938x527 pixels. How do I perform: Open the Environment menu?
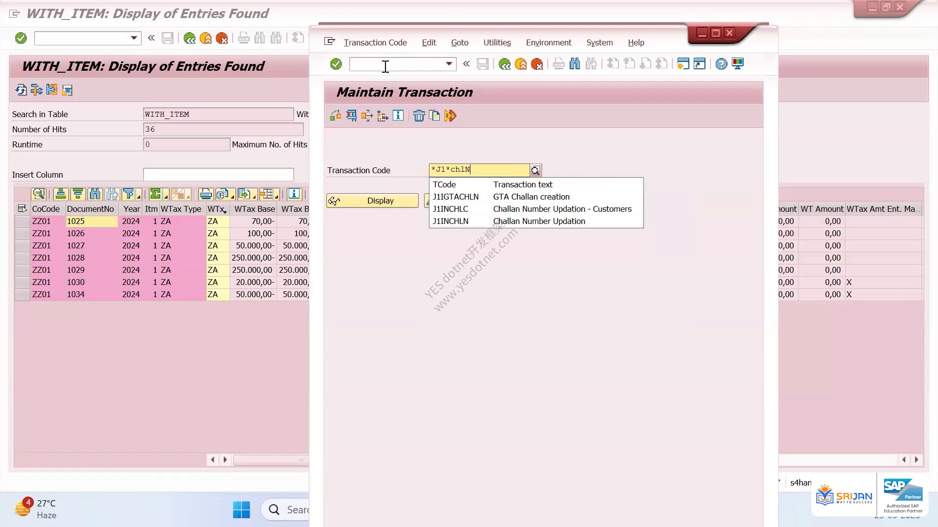(x=548, y=42)
